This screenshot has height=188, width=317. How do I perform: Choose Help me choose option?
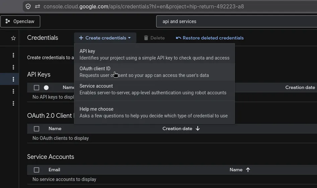click(x=154, y=112)
